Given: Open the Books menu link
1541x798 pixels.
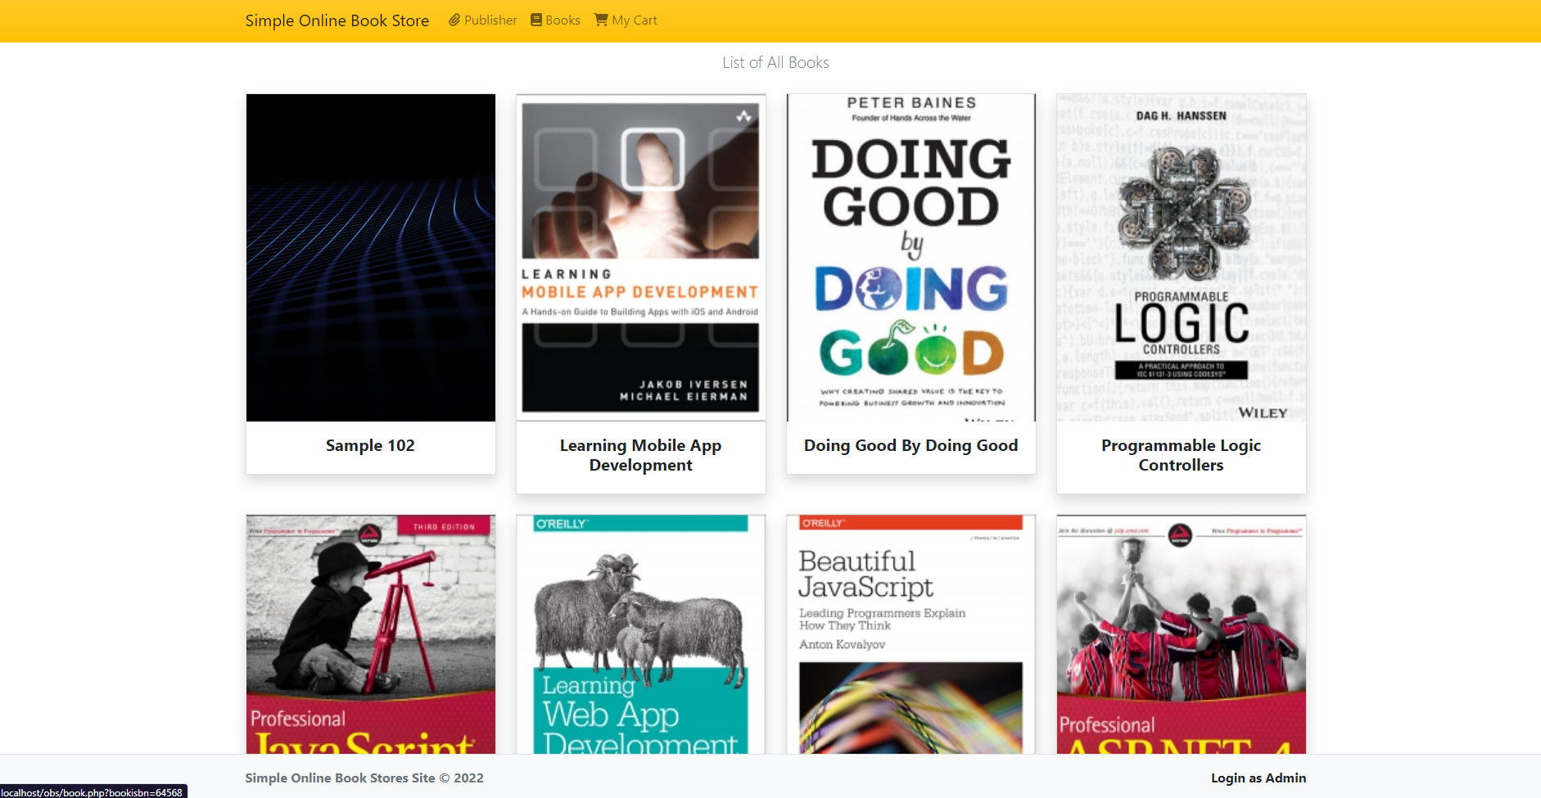Looking at the screenshot, I should (x=555, y=20).
